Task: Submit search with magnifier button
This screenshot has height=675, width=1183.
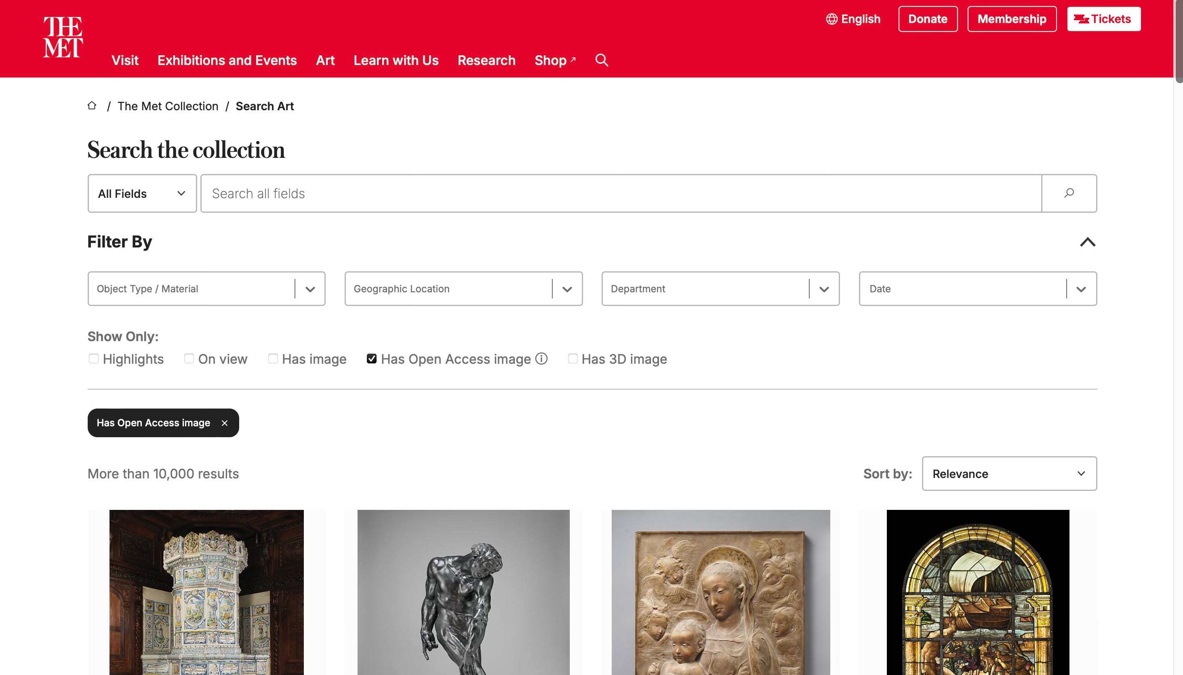Action: [1069, 193]
